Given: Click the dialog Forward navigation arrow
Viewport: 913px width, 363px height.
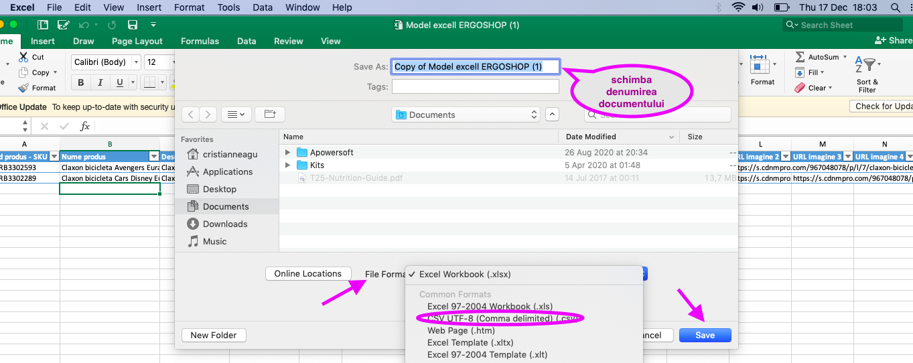Looking at the screenshot, I should click(208, 115).
